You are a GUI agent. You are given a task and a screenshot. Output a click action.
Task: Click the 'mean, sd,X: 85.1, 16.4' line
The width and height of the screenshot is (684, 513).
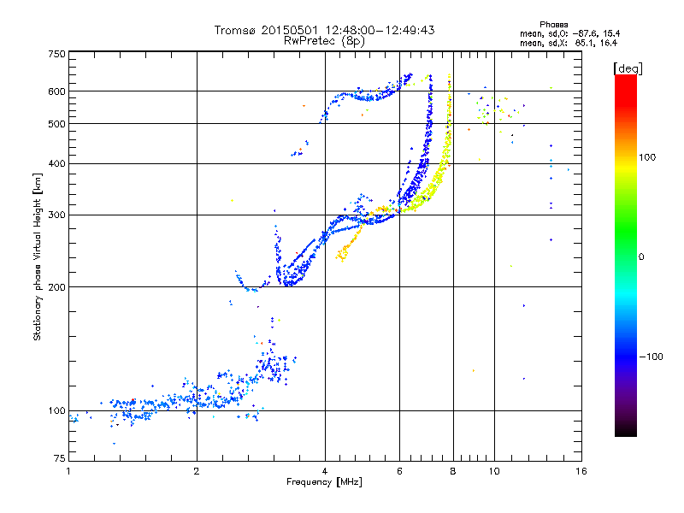[569, 43]
